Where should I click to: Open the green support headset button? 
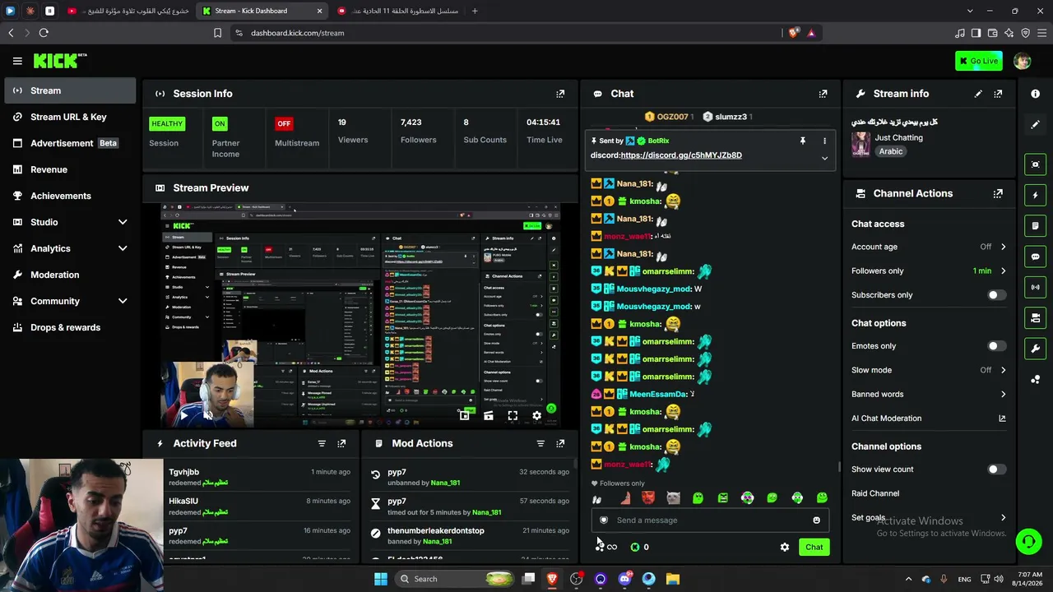(1028, 541)
